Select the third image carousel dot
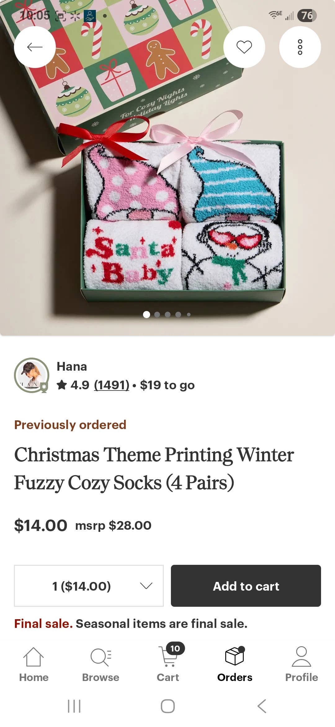Screen dimensions: 335x727 click(x=167, y=314)
